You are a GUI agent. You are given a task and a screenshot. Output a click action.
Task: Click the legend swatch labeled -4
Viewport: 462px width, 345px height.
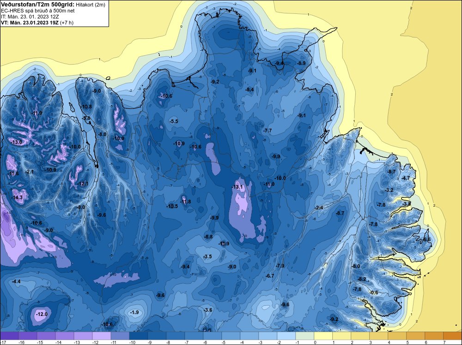[249, 336]
